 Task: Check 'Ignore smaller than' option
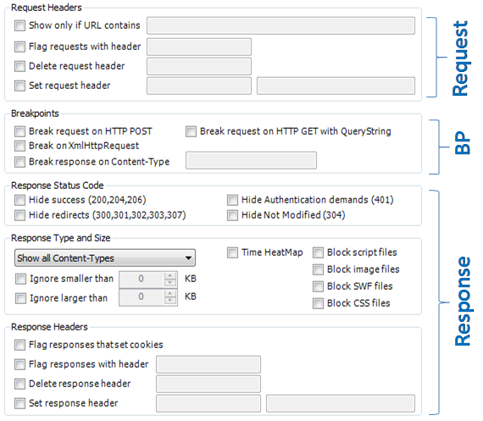click(x=20, y=280)
